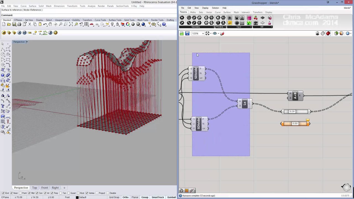
Task: Click the padlock Lock icon in Rhino toolbar
Action: point(118,24)
